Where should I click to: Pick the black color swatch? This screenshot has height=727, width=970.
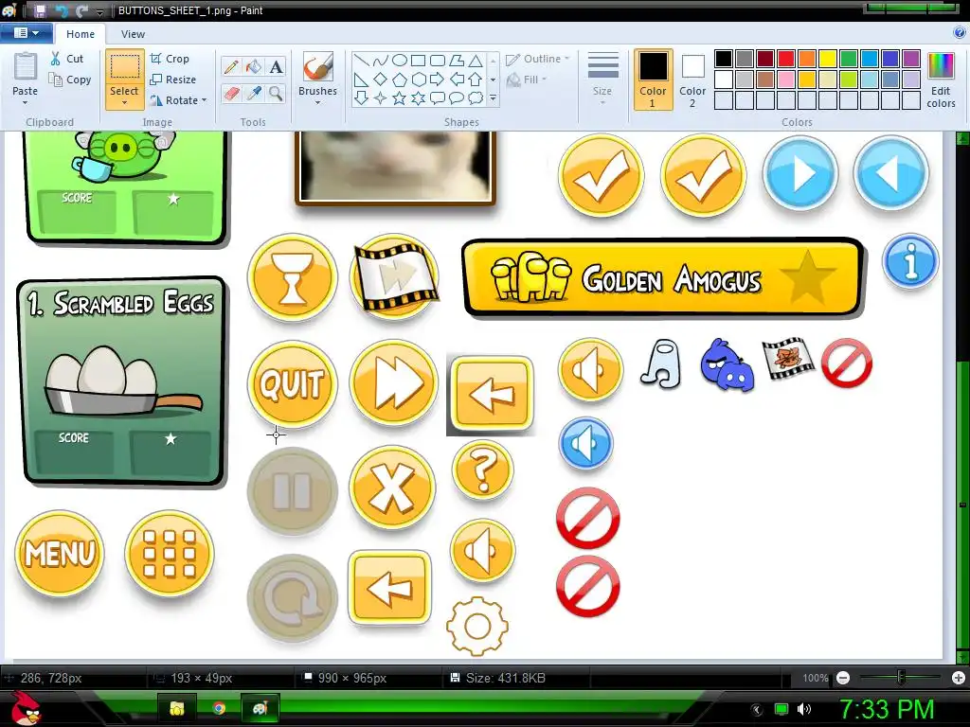tap(724, 59)
